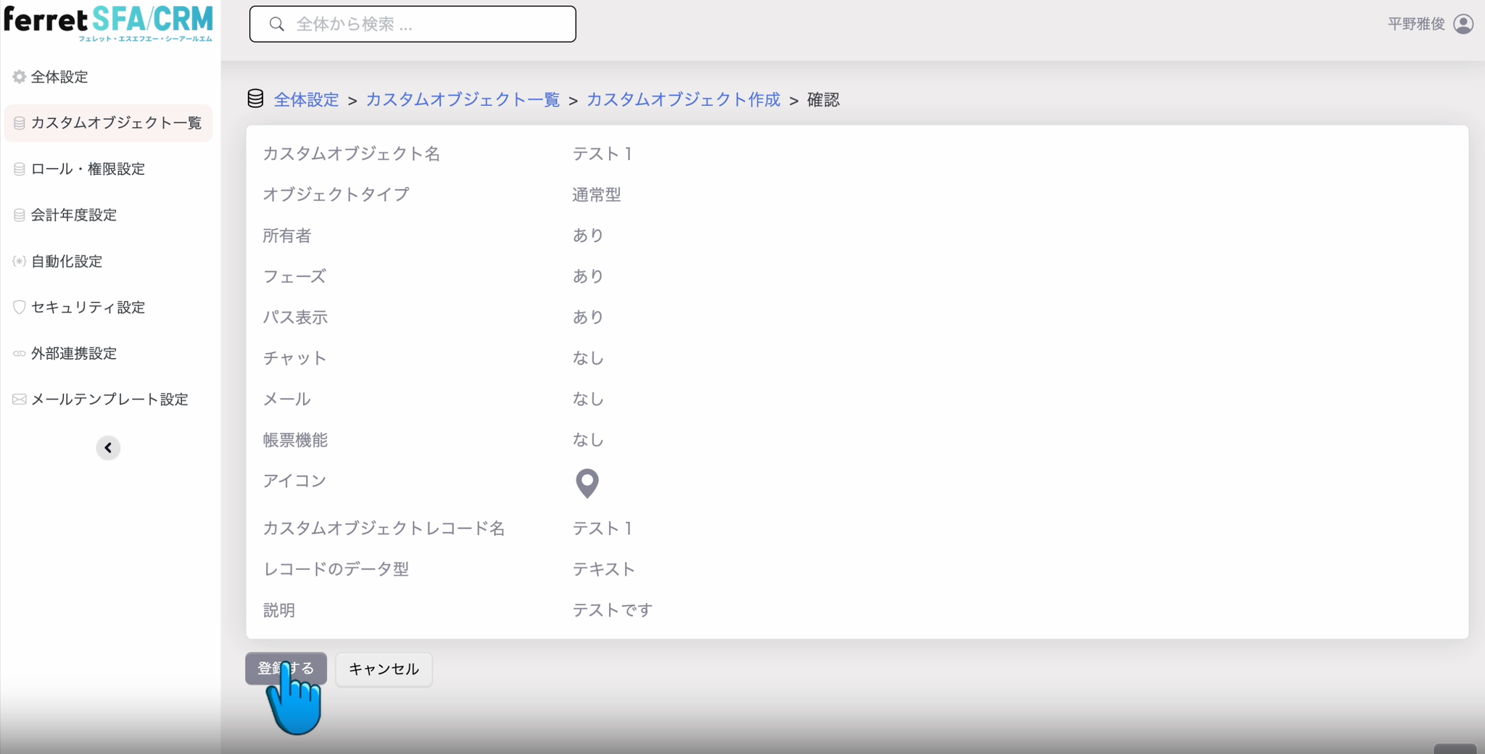Click テスト１ in カスタムオブジェクトレコード名 row
This screenshot has width=1485, height=754.
point(603,529)
